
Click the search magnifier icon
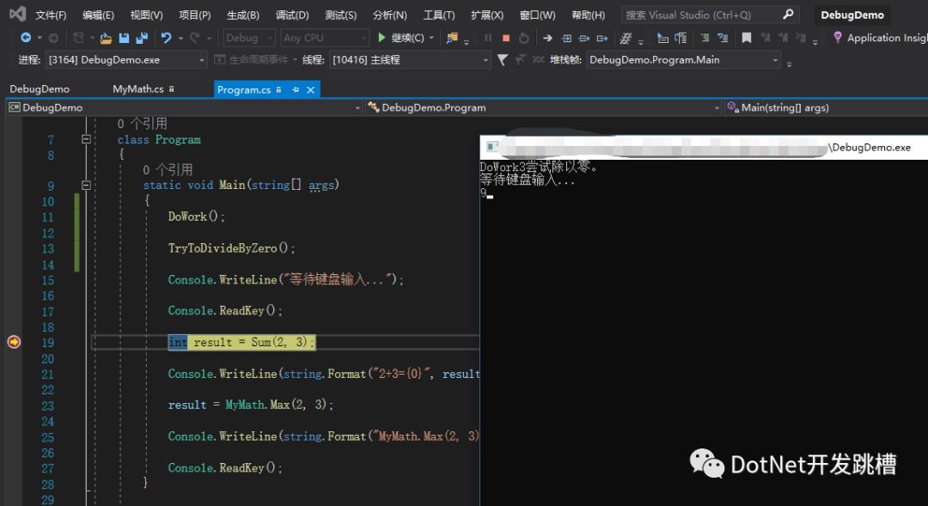coord(788,15)
